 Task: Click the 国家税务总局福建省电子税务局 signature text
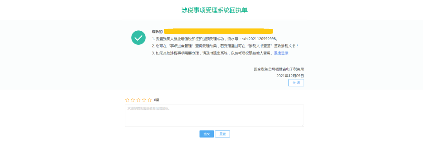(x=279, y=69)
